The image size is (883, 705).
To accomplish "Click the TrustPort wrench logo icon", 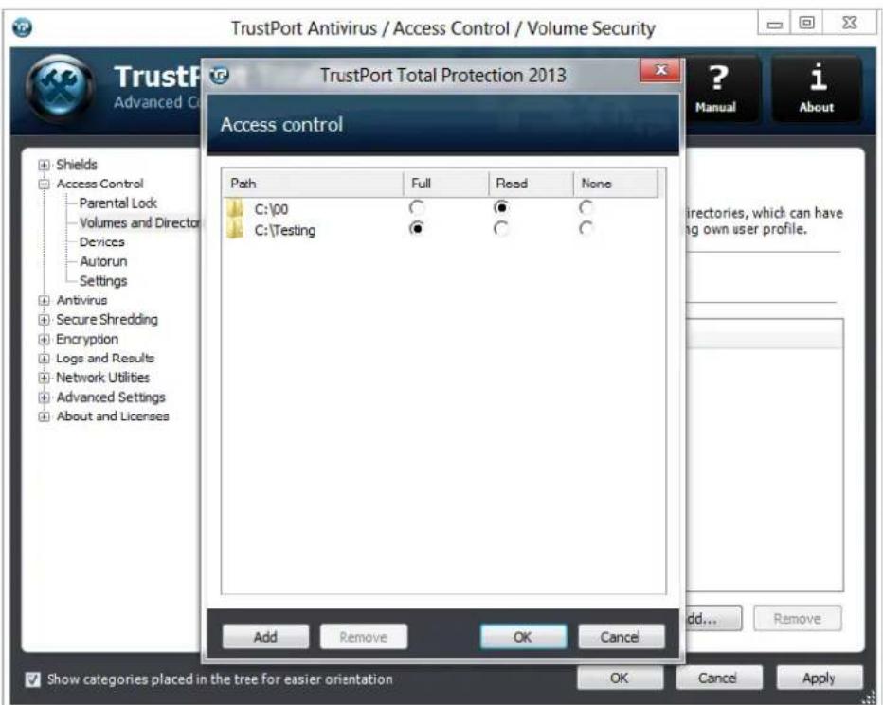I will tap(61, 90).
